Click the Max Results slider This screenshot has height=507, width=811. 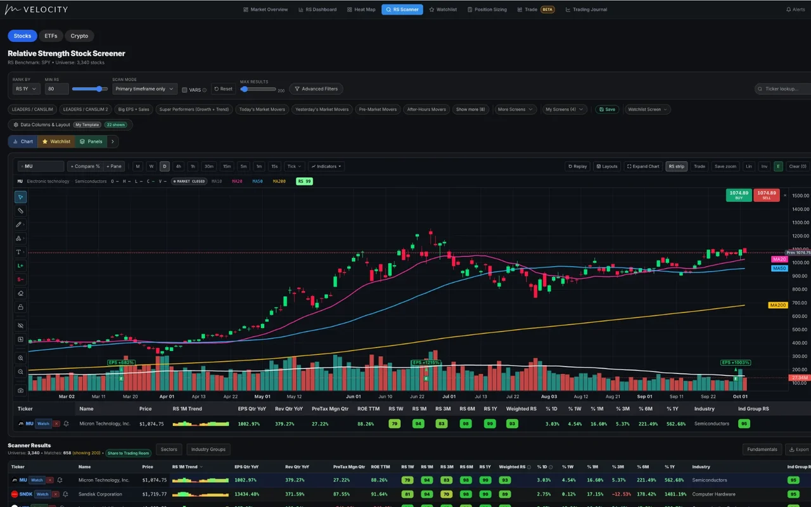pyautogui.click(x=258, y=89)
